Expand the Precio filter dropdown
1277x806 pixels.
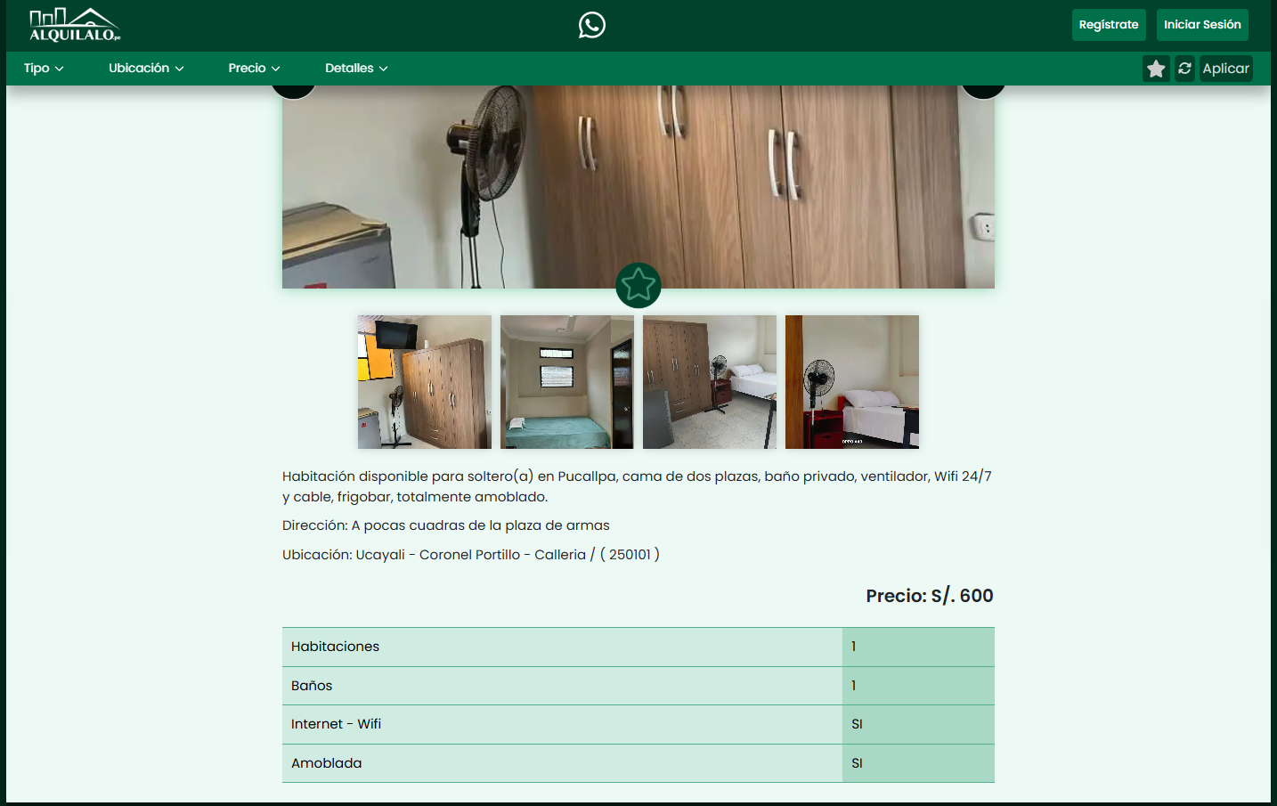pos(253,68)
